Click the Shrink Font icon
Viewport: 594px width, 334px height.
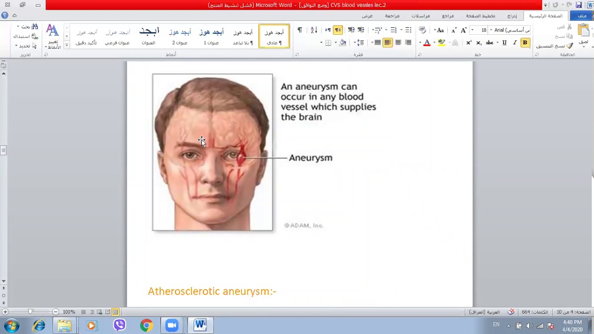pos(454,30)
